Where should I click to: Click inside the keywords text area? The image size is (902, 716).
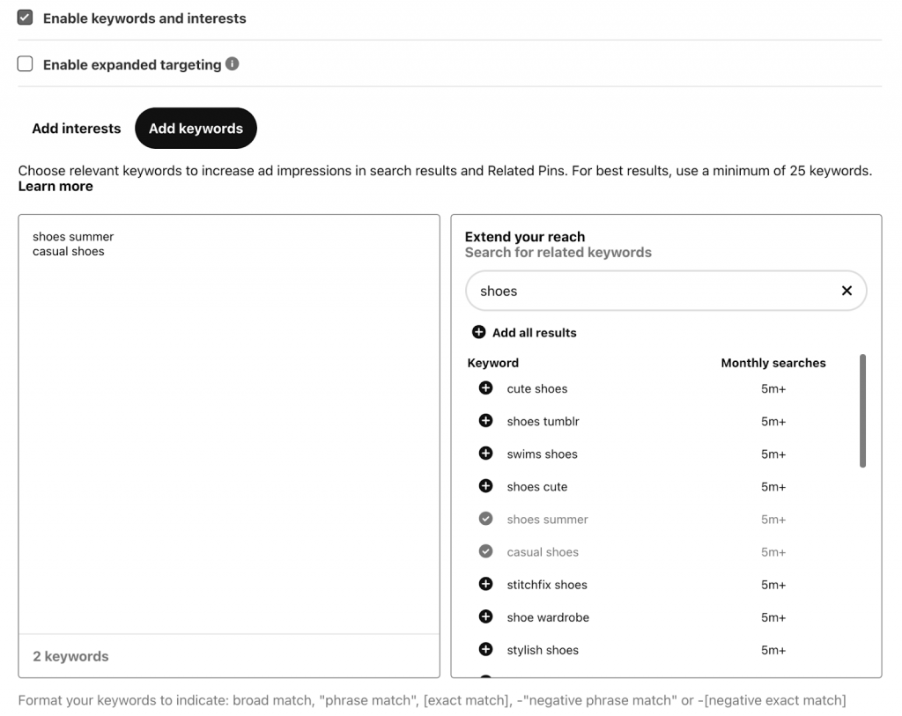(x=228, y=423)
